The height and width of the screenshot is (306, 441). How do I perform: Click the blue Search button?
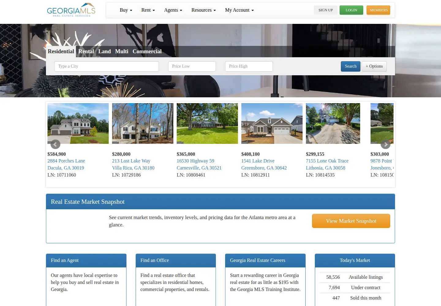(x=351, y=66)
